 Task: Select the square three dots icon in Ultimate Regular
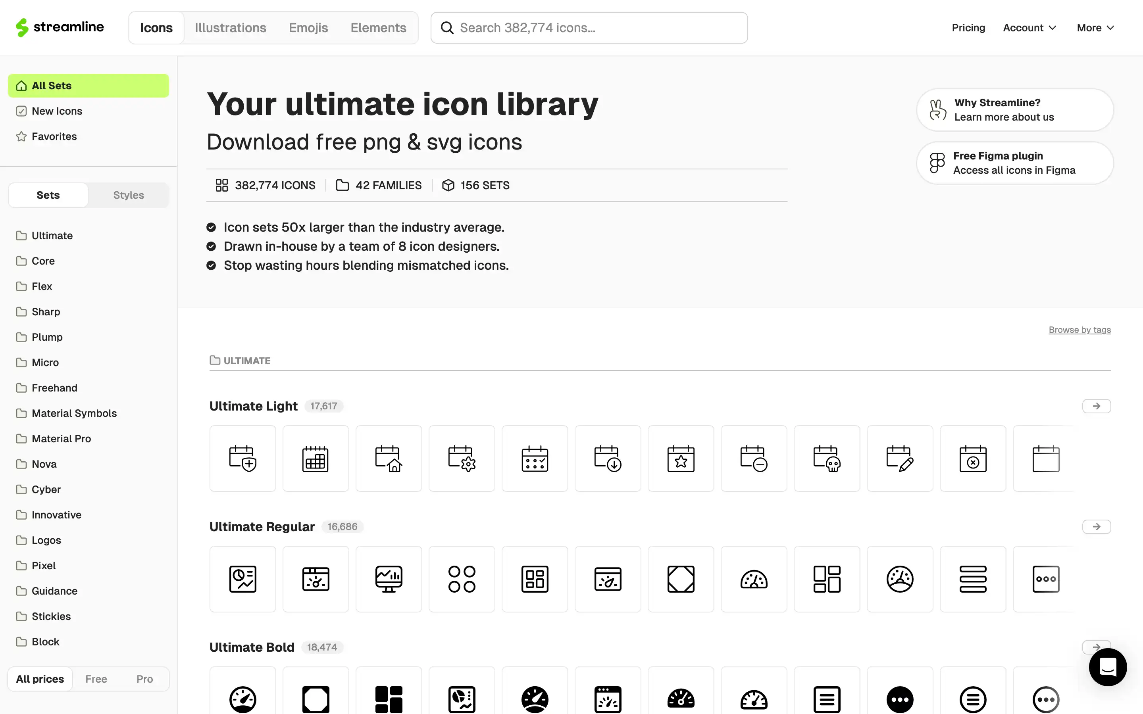[1046, 579]
